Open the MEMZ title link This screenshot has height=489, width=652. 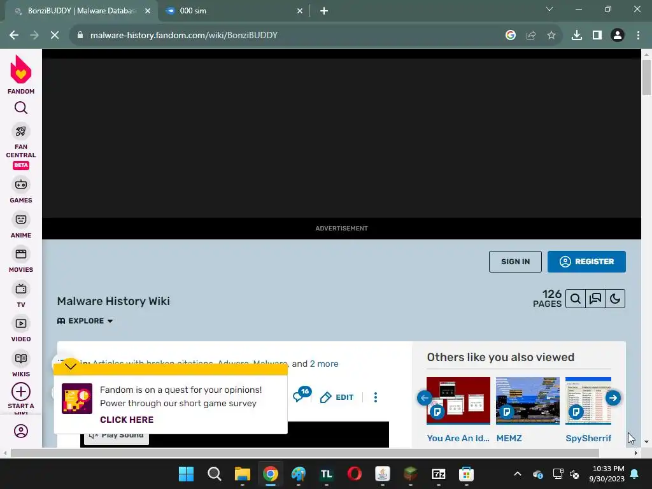click(509, 438)
